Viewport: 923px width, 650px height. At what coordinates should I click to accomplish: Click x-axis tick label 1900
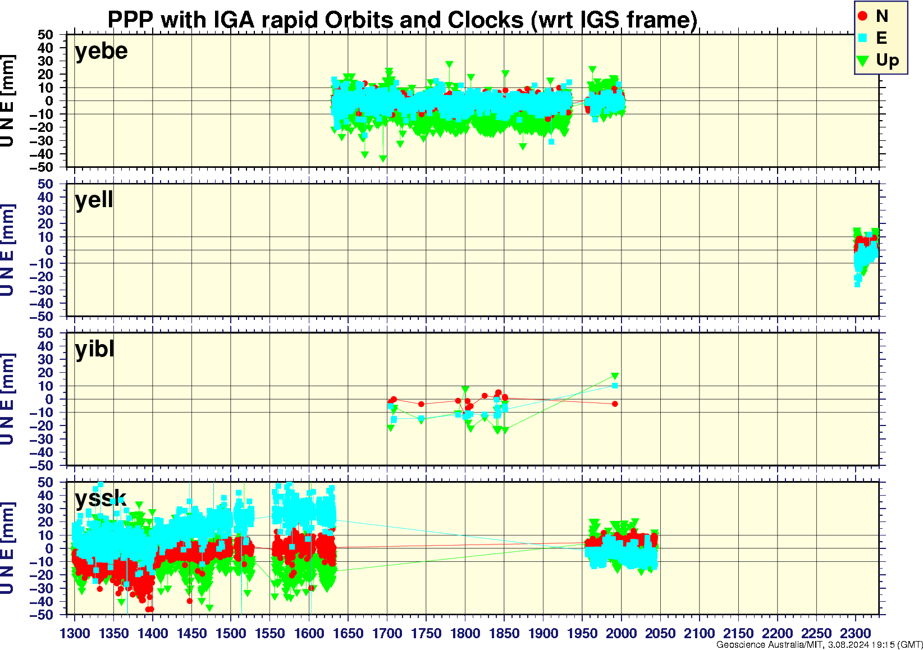[543, 633]
